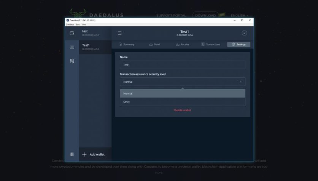Click the sync status checkmark icon
The height and width of the screenshot is (181, 318).
[x=244, y=33]
